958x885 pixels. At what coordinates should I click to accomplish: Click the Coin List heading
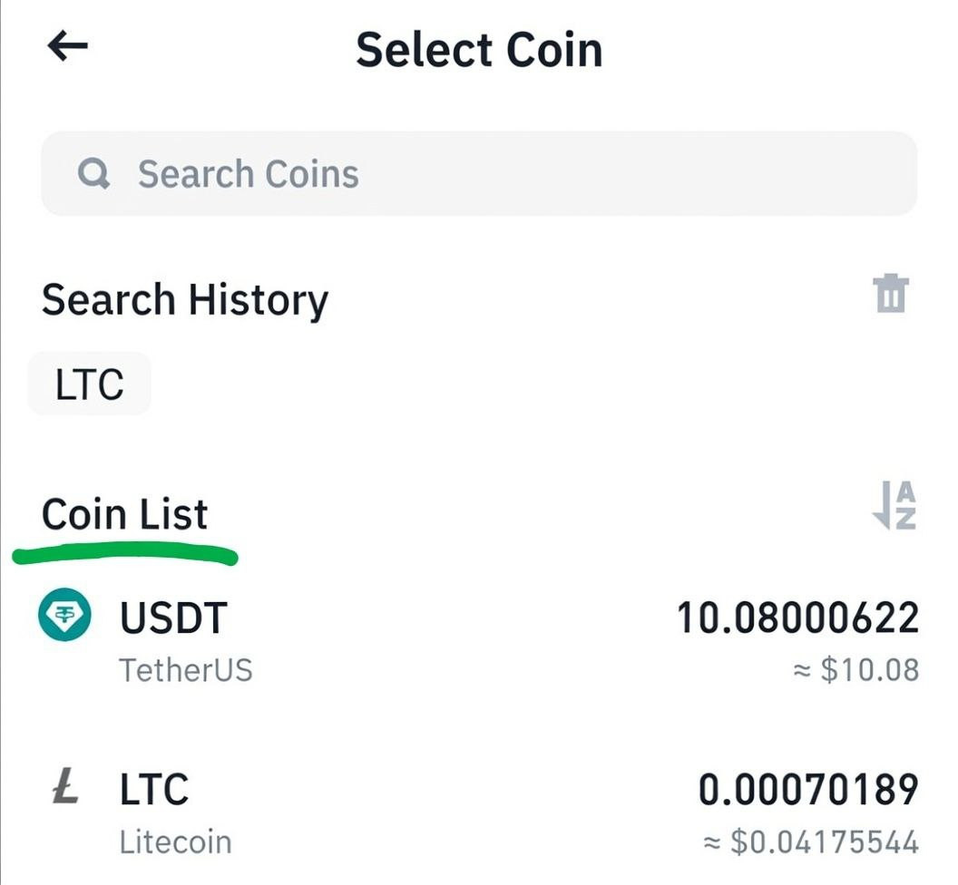[x=124, y=514]
